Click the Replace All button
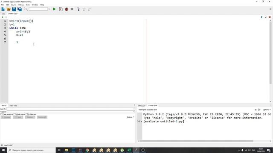 click(42, 117)
